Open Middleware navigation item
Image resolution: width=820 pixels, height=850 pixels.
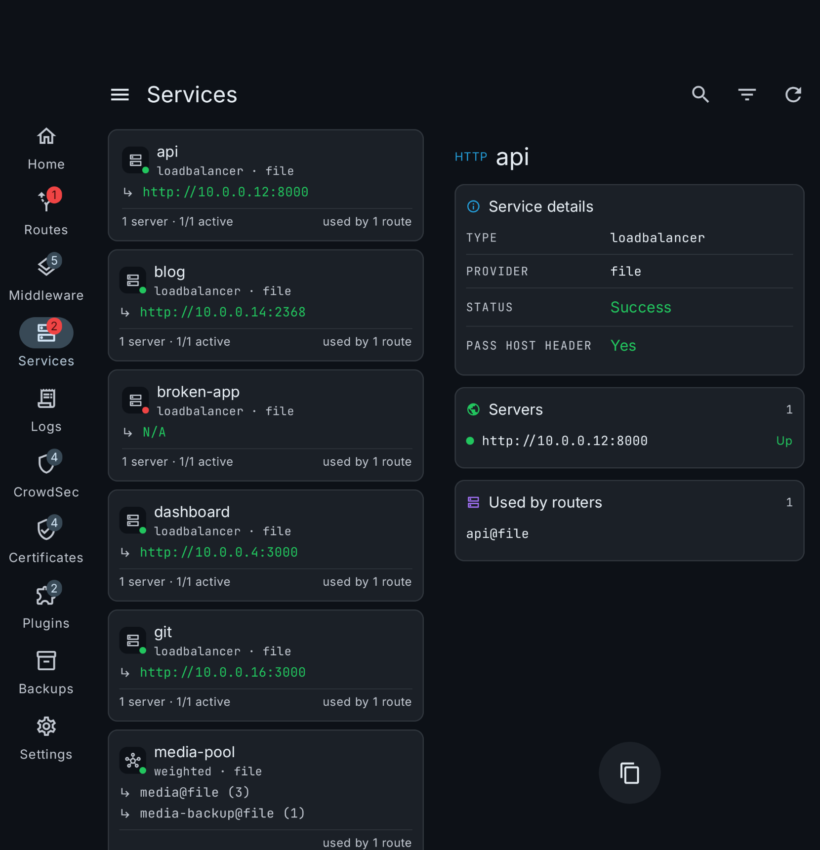[x=46, y=278]
